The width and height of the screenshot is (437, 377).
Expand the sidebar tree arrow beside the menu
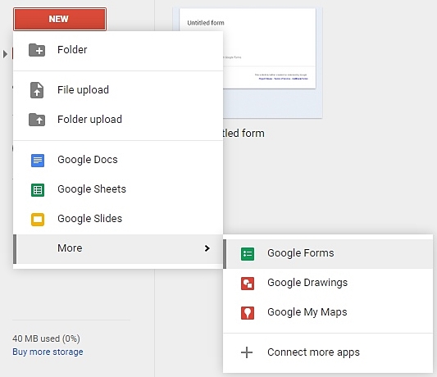[x=5, y=54]
